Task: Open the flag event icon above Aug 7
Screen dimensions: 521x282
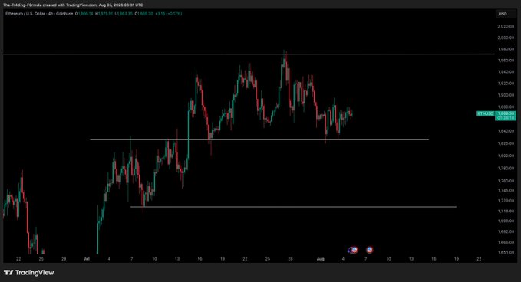Action: click(x=370, y=250)
